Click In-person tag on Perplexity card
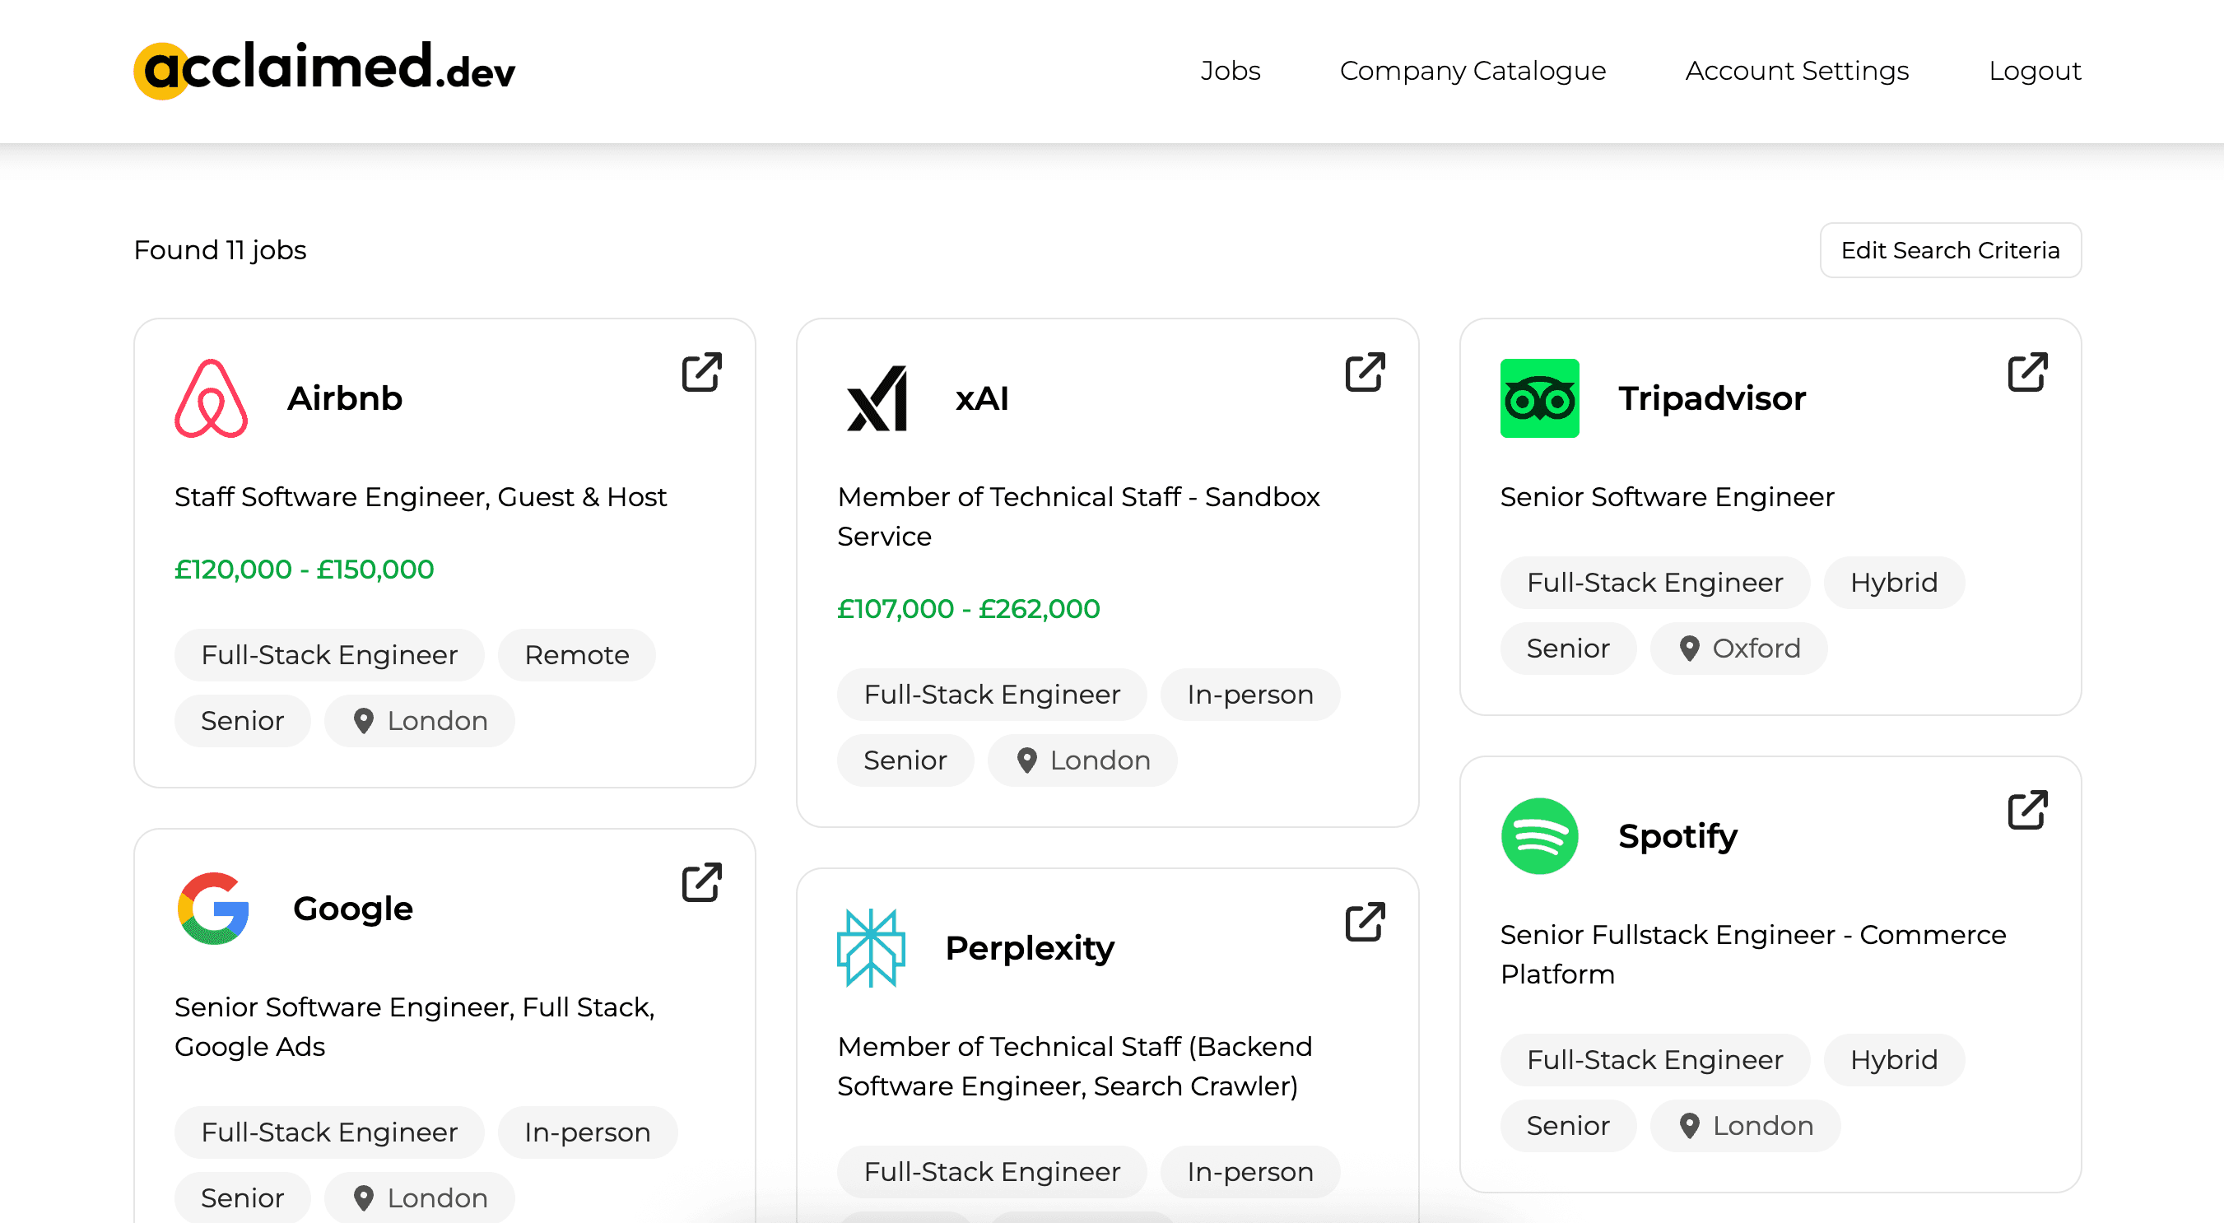The height and width of the screenshot is (1223, 2224). [x=1250, y=1172]
